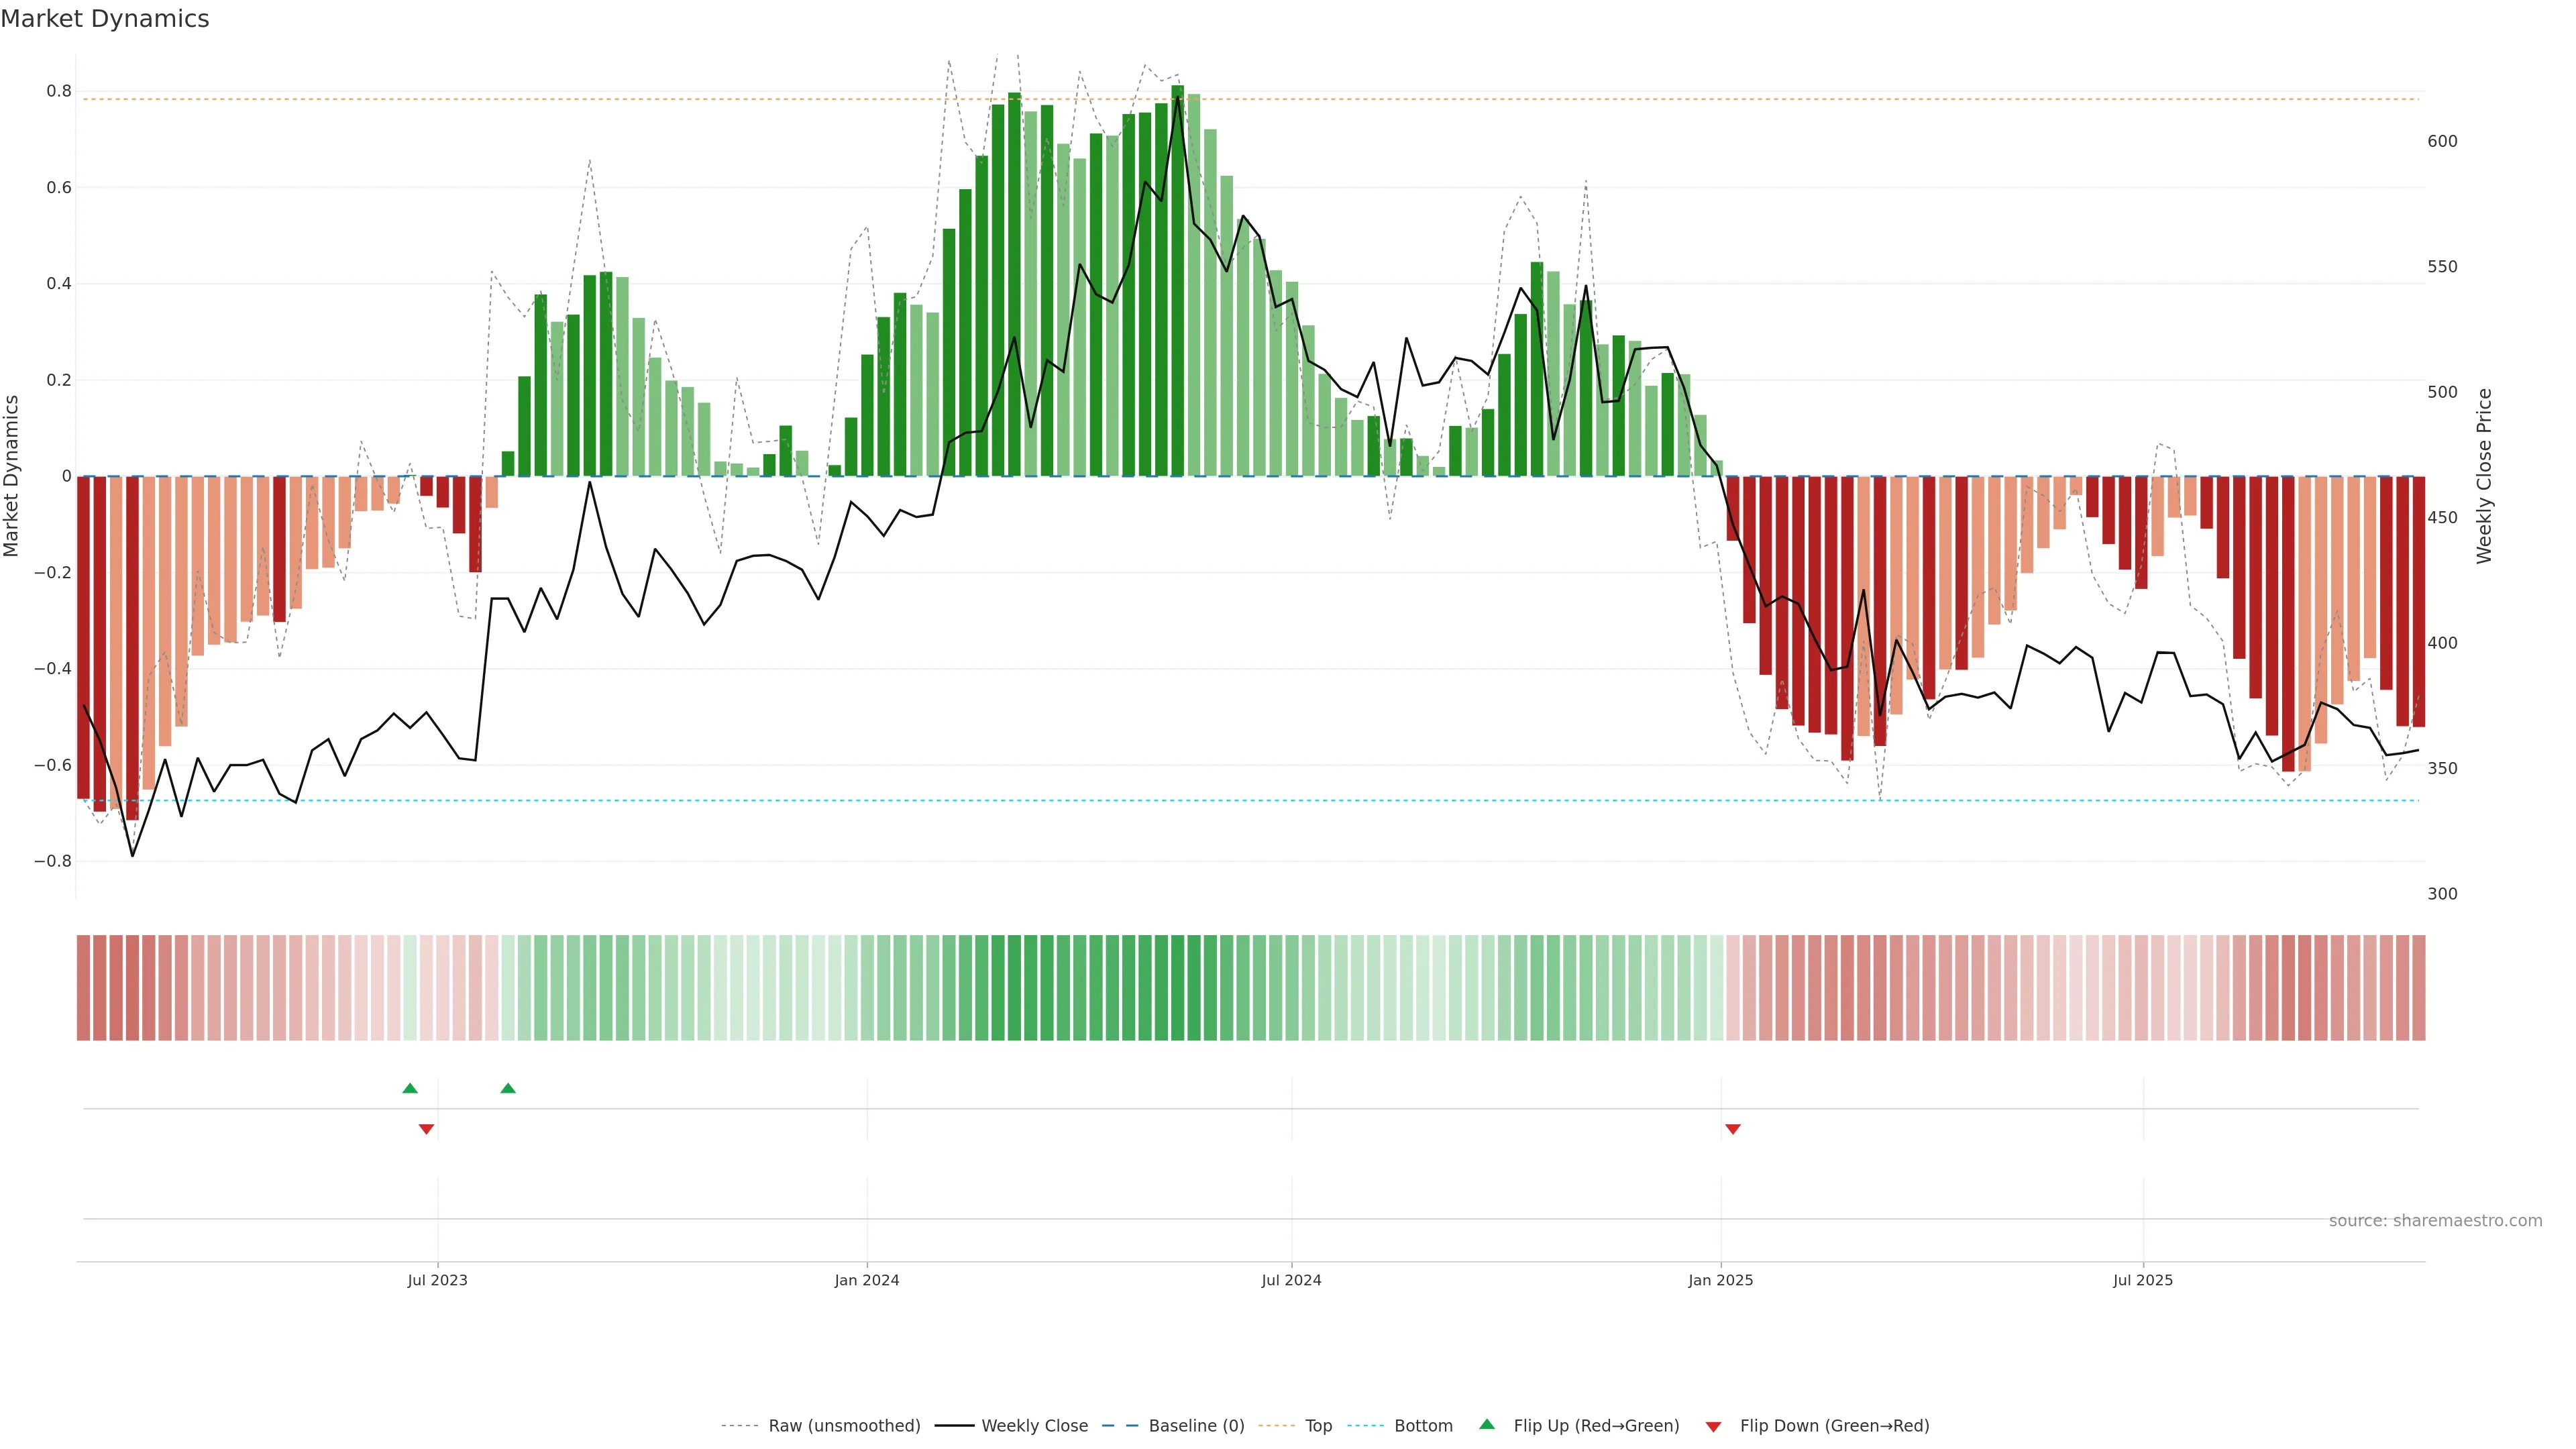Screen dimensions: 2576x1449
Task: Click the Jul 2025 x-axis label
Action: coord(2143,1280)
